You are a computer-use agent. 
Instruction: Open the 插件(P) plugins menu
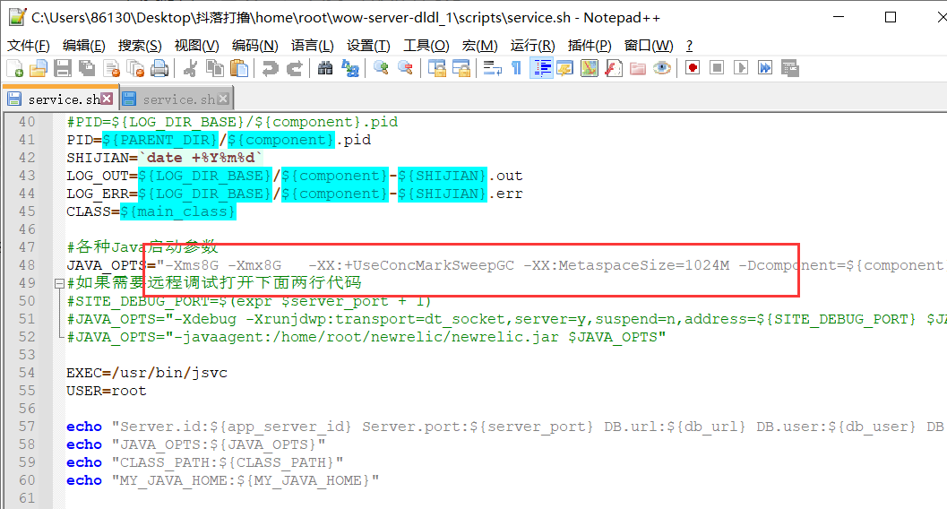(x=590, y=46)
